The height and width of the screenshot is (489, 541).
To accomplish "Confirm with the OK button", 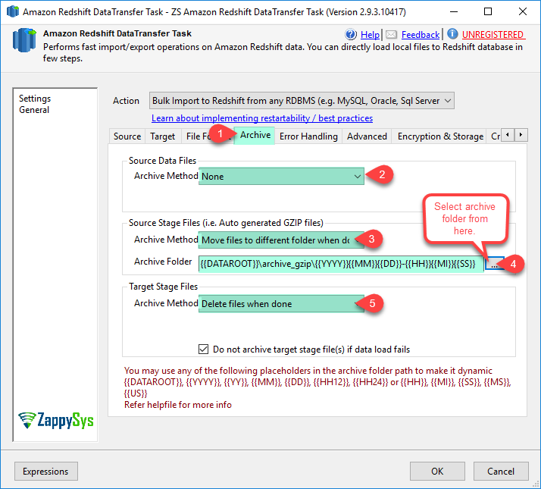I will tap(437, 471).
